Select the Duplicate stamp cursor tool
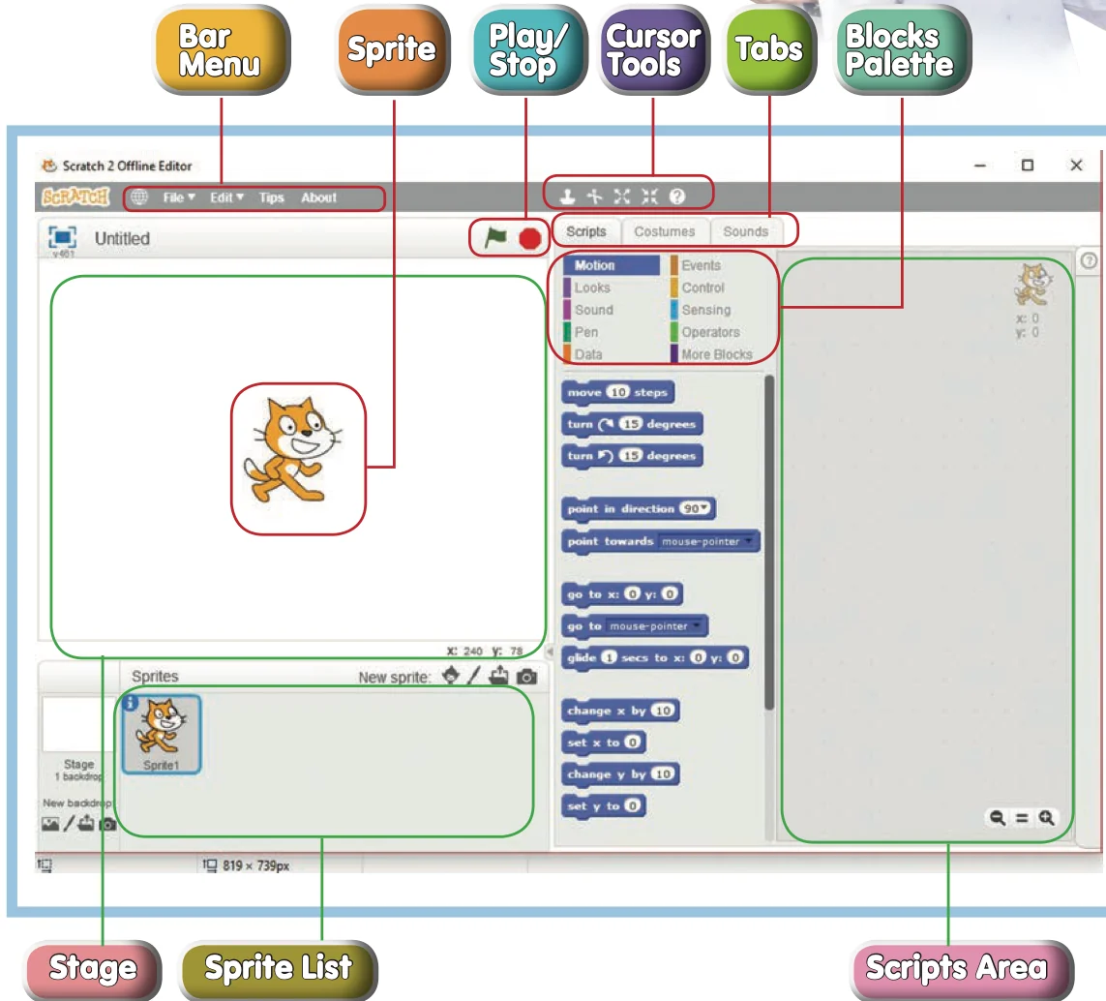This screenshot has width=1106, height=1001. tap(567, 197)
